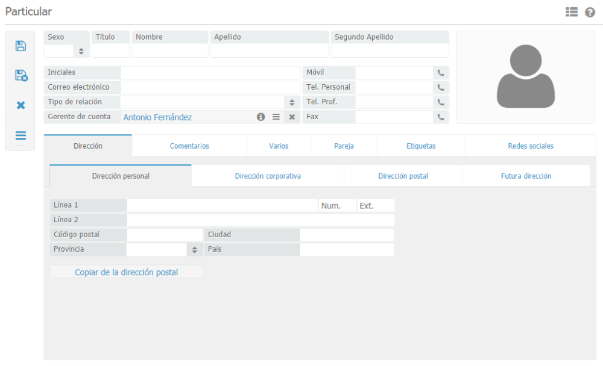Expand the Provincia dropdown
The height and width of the screenshot is (366, 603).
pos(195,249)
